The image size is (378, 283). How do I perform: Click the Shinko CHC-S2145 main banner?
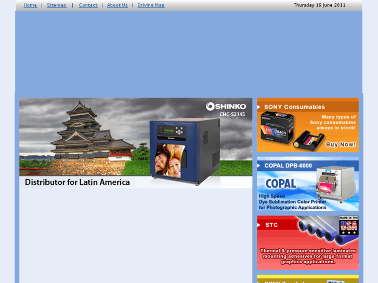point(136,143)
